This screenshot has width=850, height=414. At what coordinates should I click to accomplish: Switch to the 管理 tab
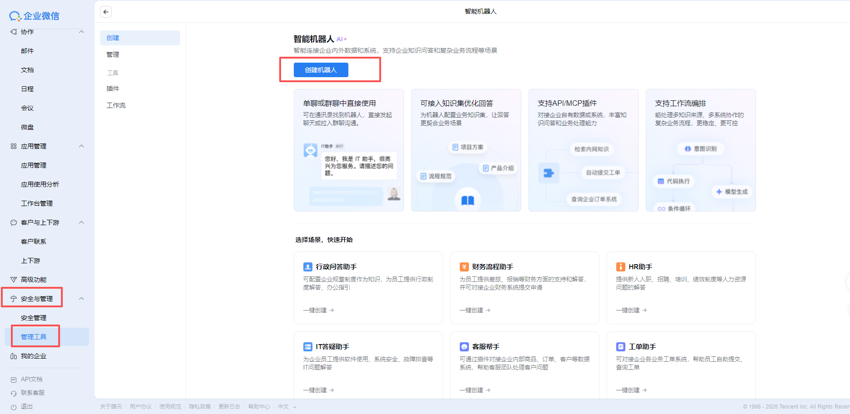113,54
